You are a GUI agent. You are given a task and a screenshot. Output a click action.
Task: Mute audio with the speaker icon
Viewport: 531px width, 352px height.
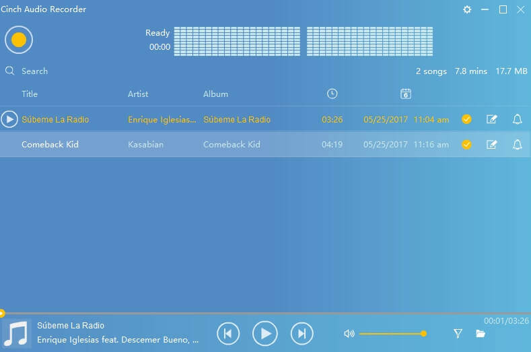coord(349,334)
